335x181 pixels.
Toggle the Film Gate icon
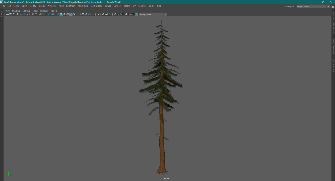pos(36,14)
